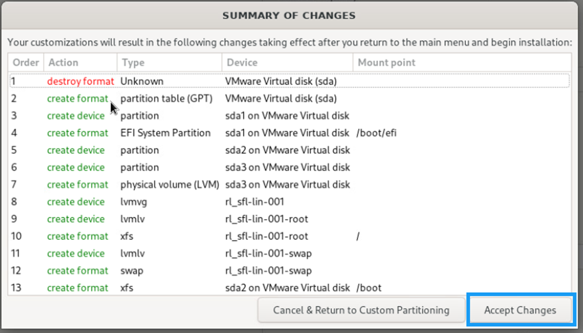Click the Accept Changes button
The height and width of the screenshot is (333, 583).
(520, 310)
